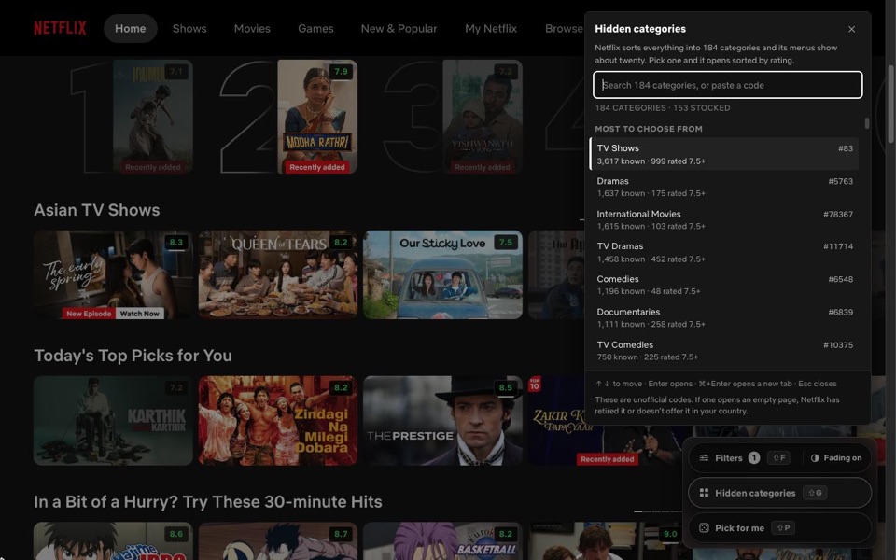The height and width of the screenshot is (560, 896).
Task: Toggle Fading on
Action: (836, 457)
